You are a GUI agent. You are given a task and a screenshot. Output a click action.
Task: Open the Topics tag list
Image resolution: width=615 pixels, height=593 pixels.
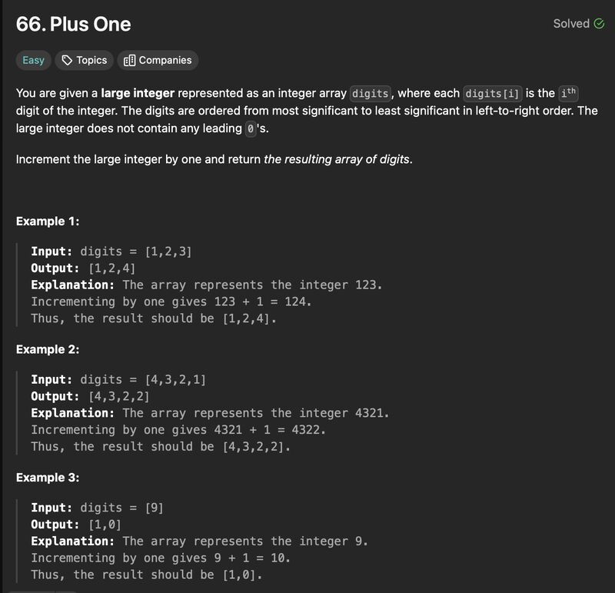[x=85, y=60]
